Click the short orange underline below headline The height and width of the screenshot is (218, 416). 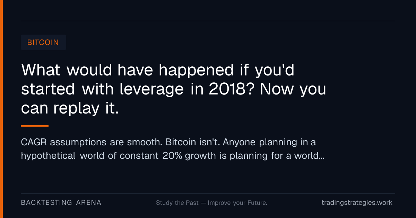pos(35,126)
